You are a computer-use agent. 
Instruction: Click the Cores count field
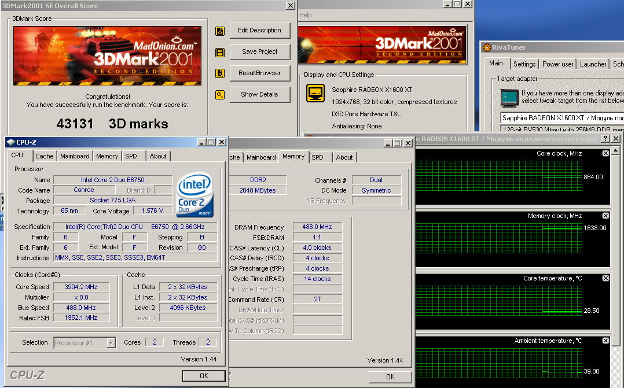pos(155,342)
